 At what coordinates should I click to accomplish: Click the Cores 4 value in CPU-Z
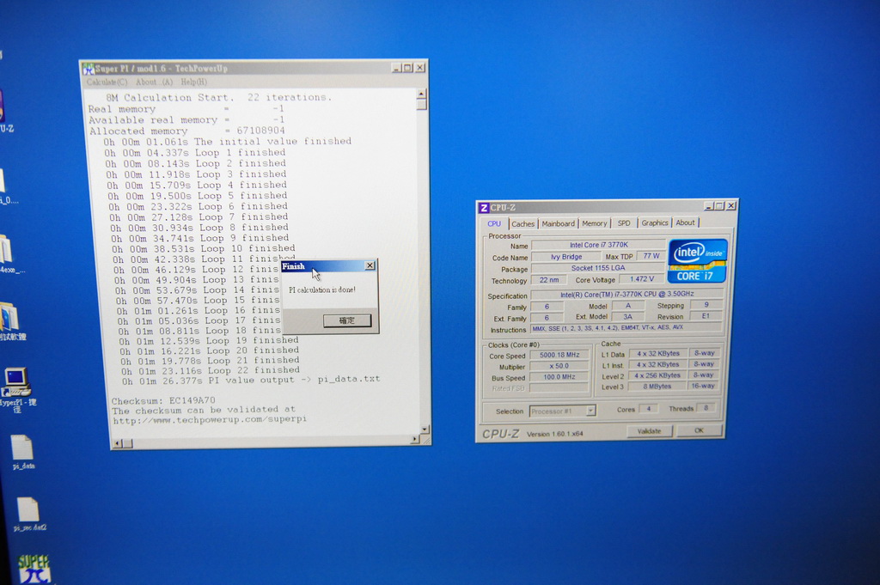click(648, 408)
